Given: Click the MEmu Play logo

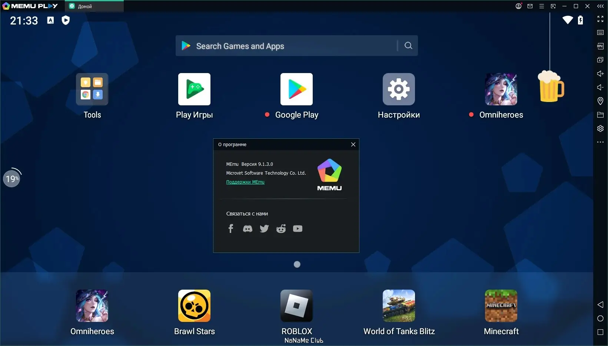Looking at the screenshot, I should pos(30,6).
